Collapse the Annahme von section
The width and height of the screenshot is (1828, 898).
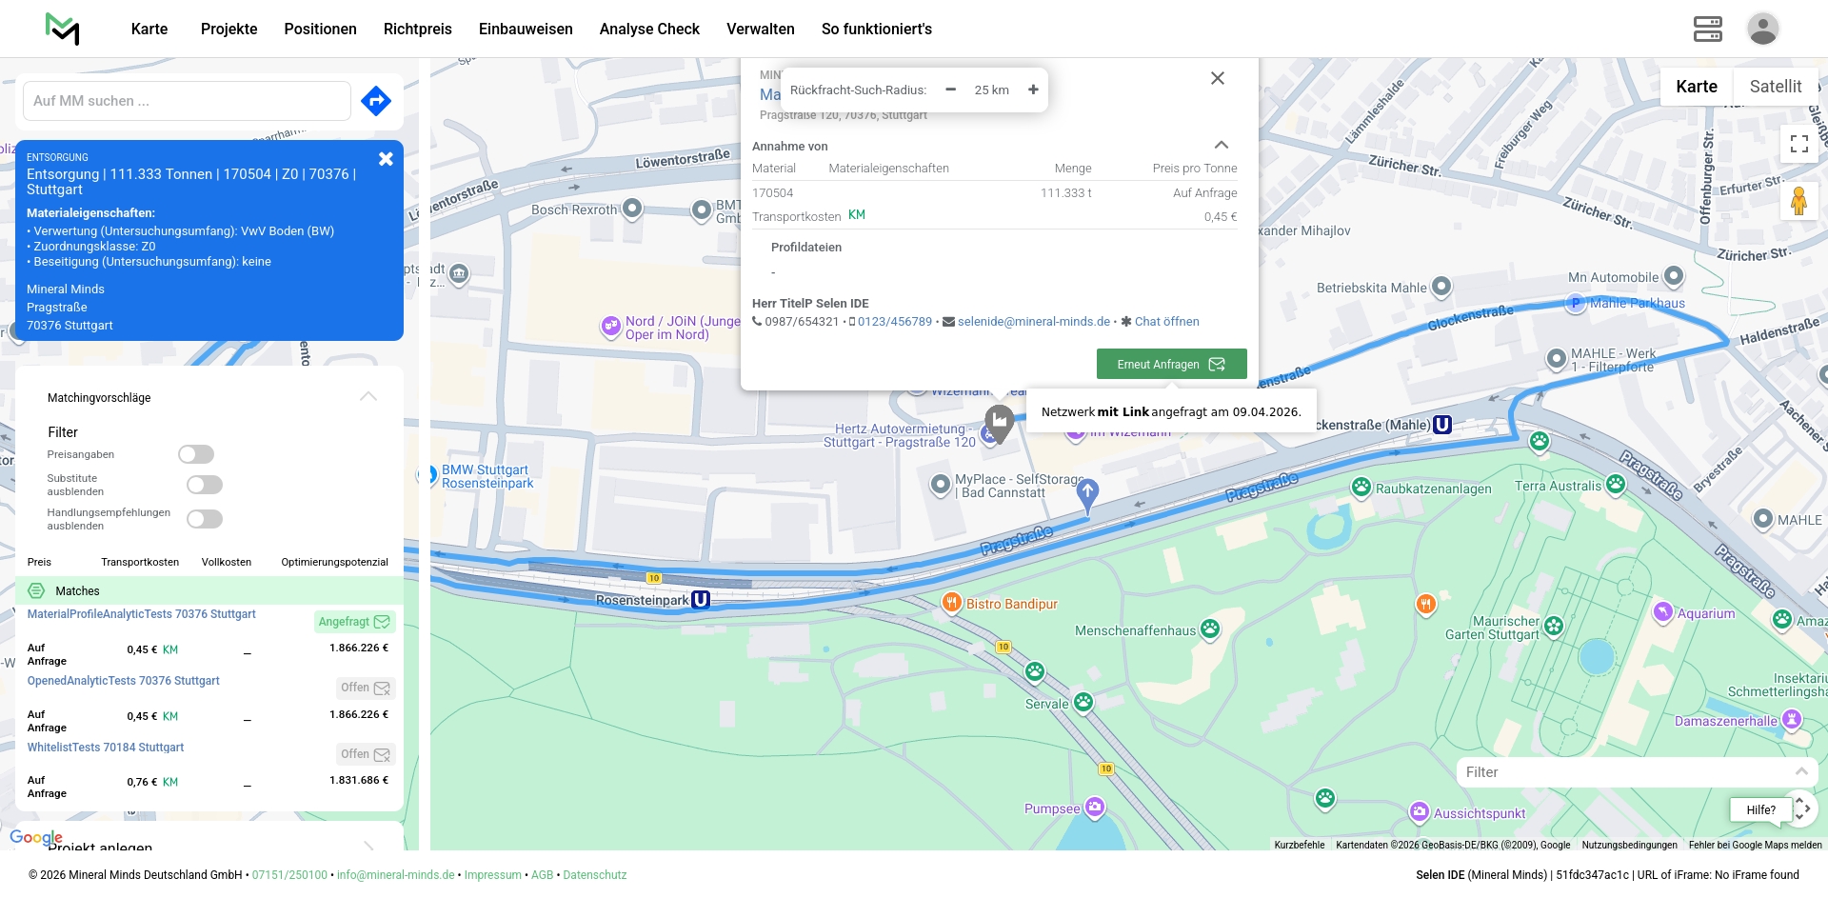pos(1221,146)
